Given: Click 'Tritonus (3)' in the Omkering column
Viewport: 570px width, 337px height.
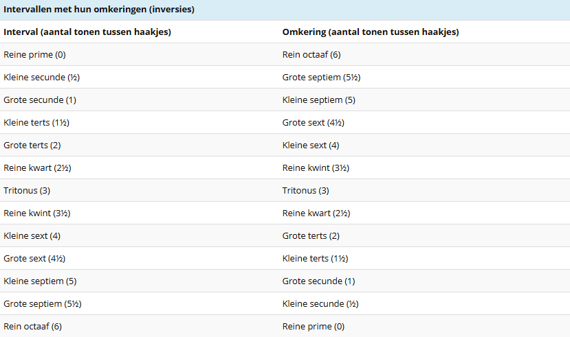Looking at the screenshot, I should (x=306, y=191).
